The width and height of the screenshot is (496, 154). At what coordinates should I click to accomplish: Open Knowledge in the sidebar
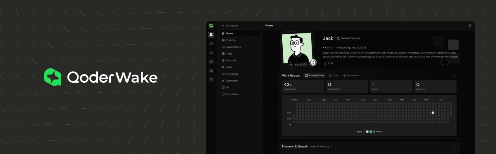click(240, 74)
